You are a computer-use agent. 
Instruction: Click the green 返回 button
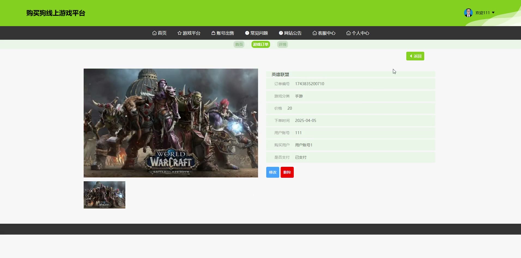[415, 56]
